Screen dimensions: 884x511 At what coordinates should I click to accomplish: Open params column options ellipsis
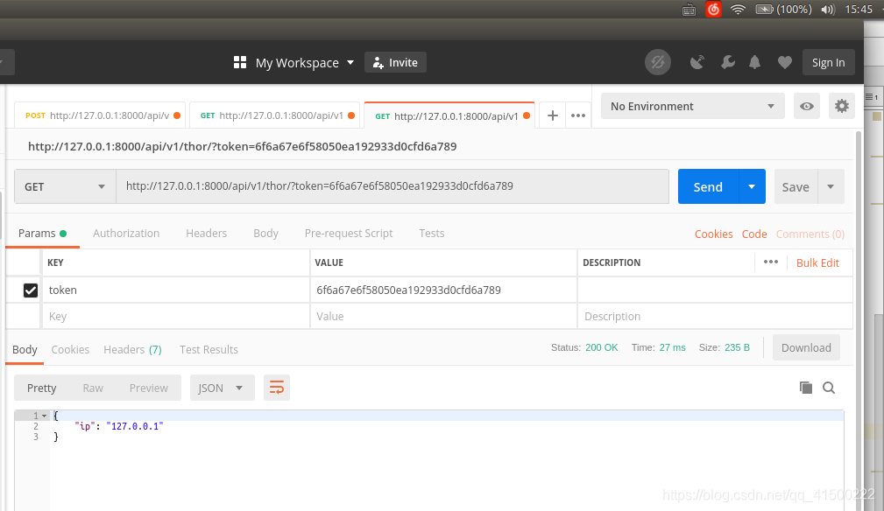pos(771,262)
